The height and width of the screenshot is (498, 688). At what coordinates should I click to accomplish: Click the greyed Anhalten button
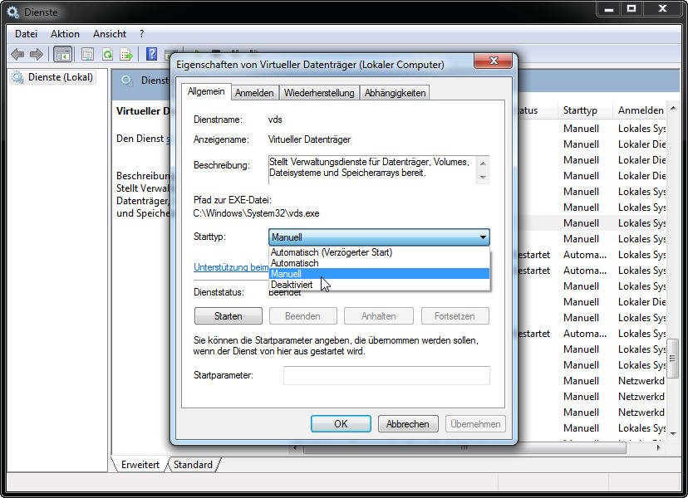tap(378, 316)
